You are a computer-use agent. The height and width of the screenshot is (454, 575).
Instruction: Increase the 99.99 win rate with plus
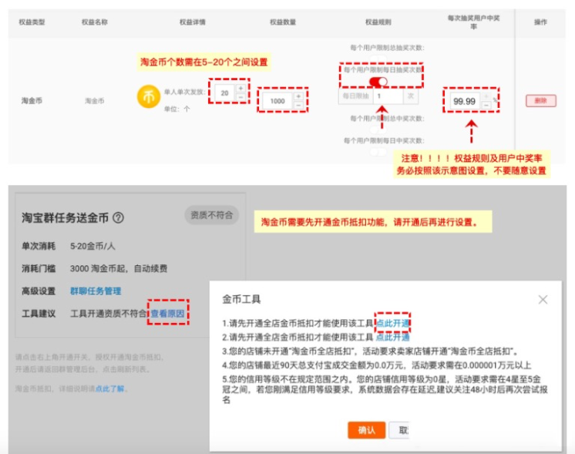pos(486,96)
